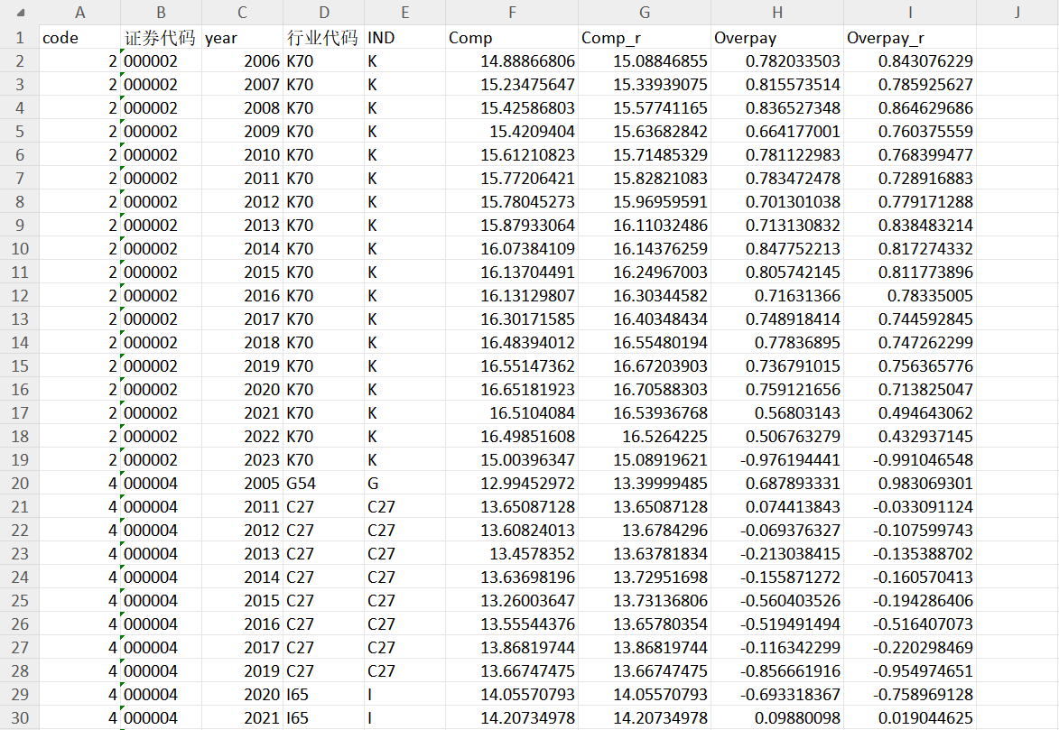Select cell with value 0.074413843
This screenshot has width=1059, height=730.
tap(777, 507)
